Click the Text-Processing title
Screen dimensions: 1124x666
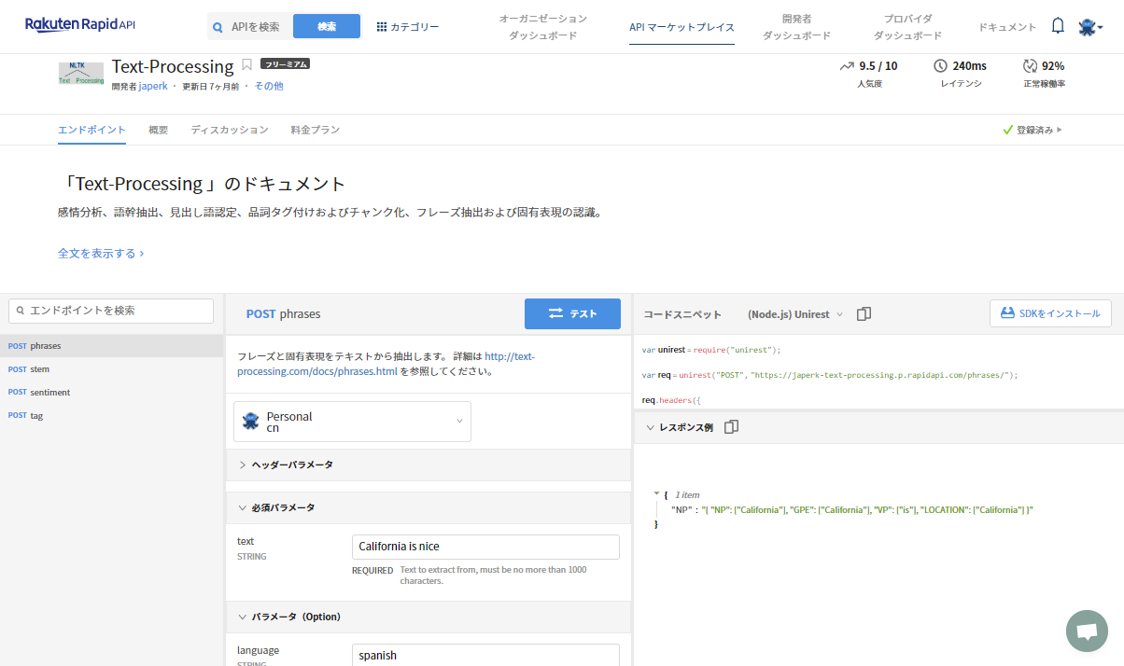pos(173,66)
